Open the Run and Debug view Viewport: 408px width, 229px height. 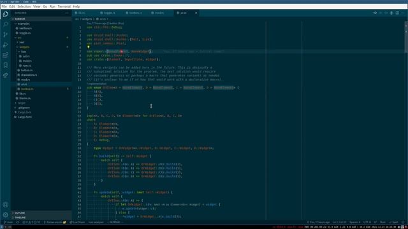(x=6, y=45)
